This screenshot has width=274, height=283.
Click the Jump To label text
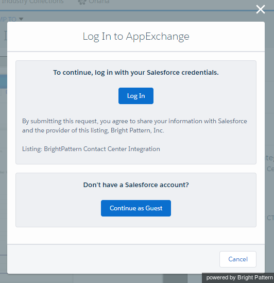click(8, 19)
